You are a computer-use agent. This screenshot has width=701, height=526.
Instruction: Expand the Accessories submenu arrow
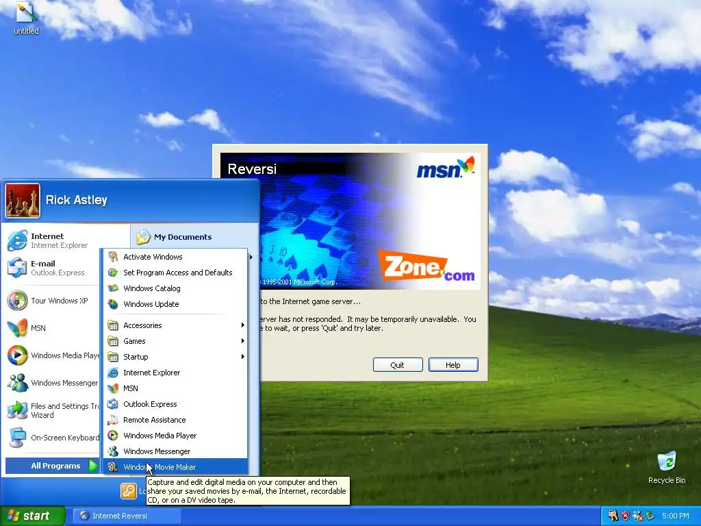(243, 325)
